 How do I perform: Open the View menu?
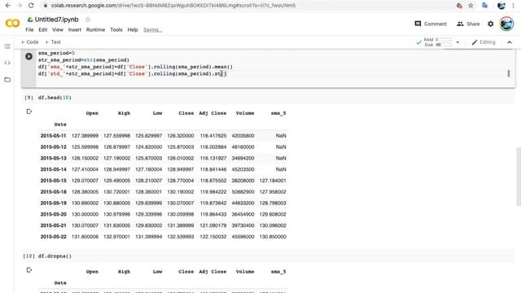(58, 29)
